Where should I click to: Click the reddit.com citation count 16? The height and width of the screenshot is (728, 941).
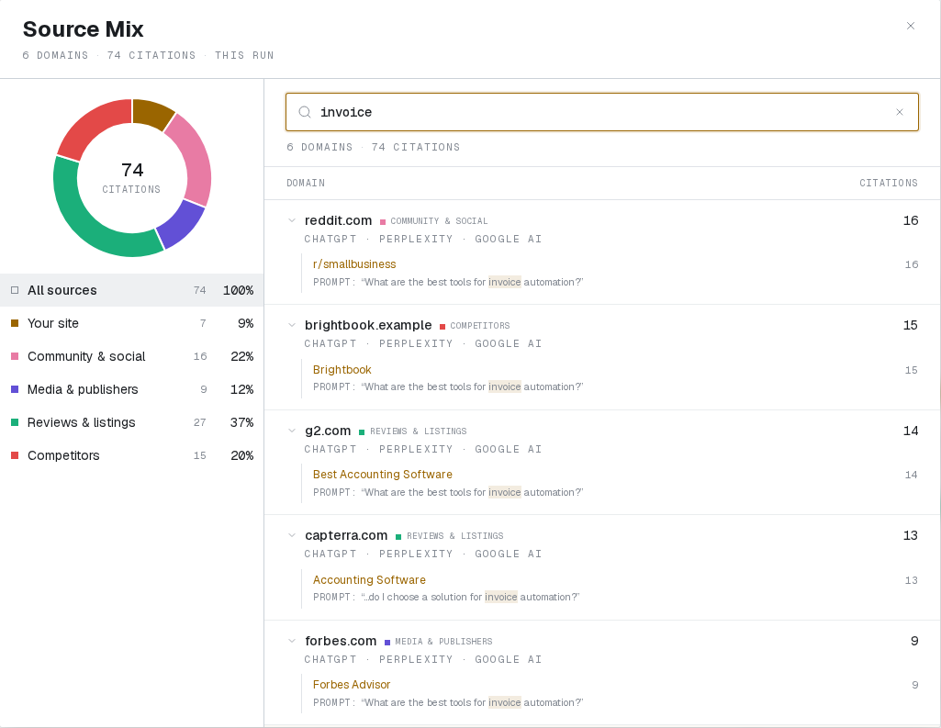click(911, 220)
